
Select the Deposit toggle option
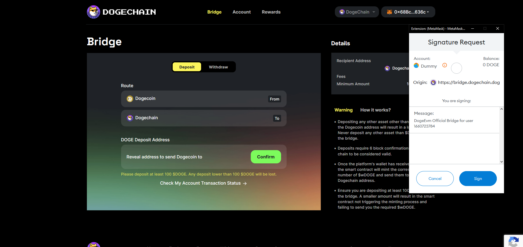coord(187,67)
